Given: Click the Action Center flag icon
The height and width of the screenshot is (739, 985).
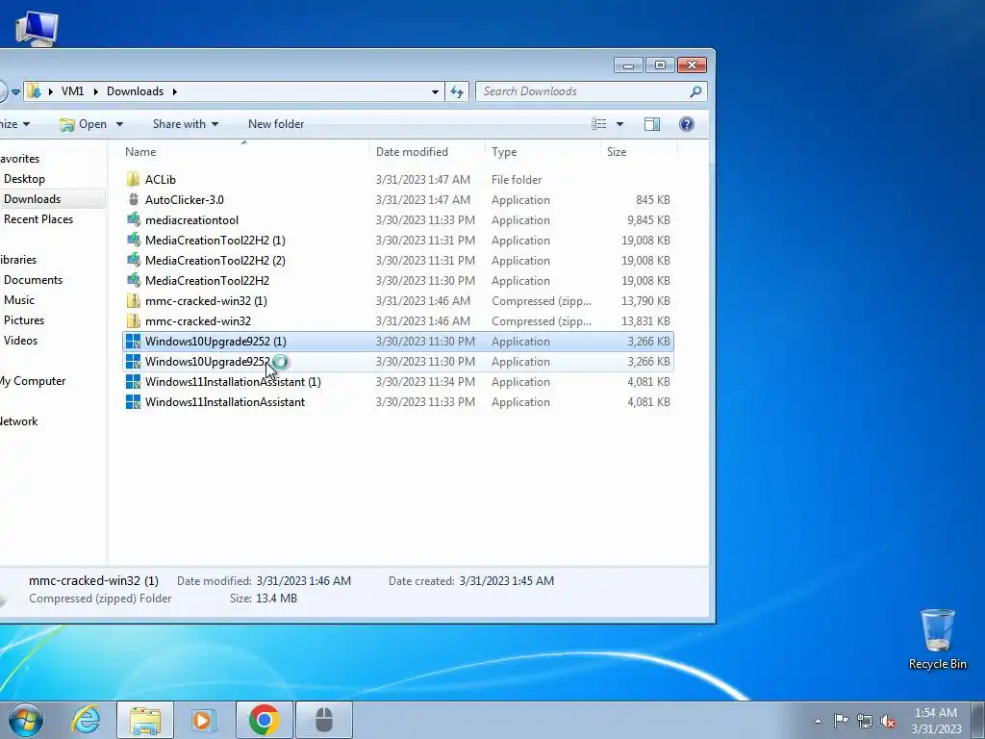Looking at the screenshot, I should pos(841,721).
